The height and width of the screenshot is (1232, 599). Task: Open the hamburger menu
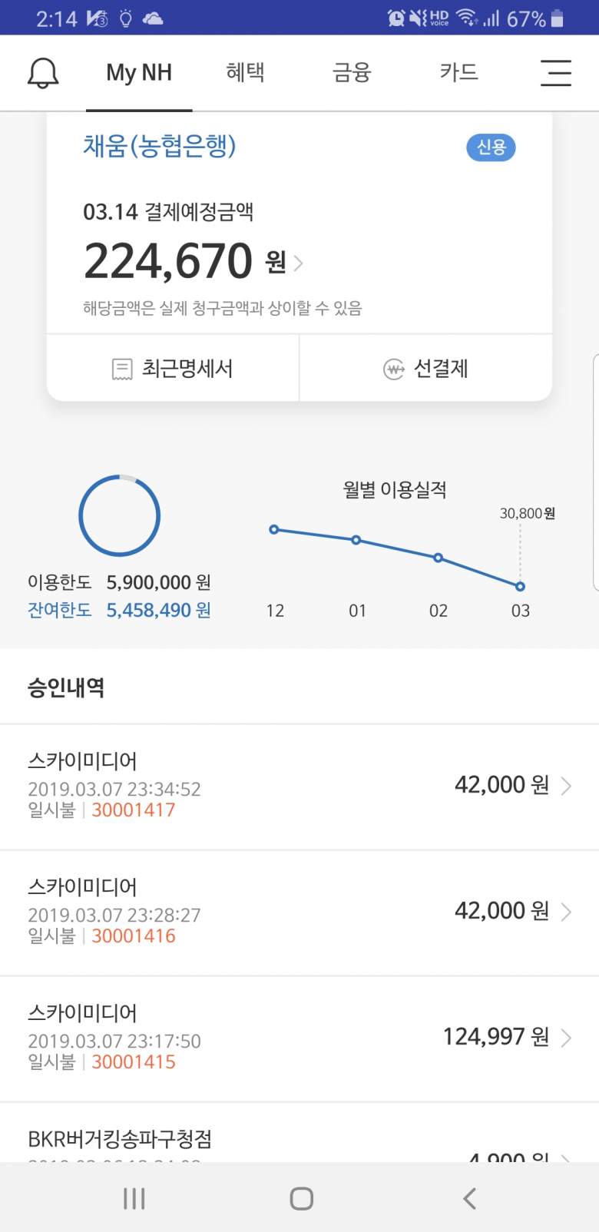555,73
